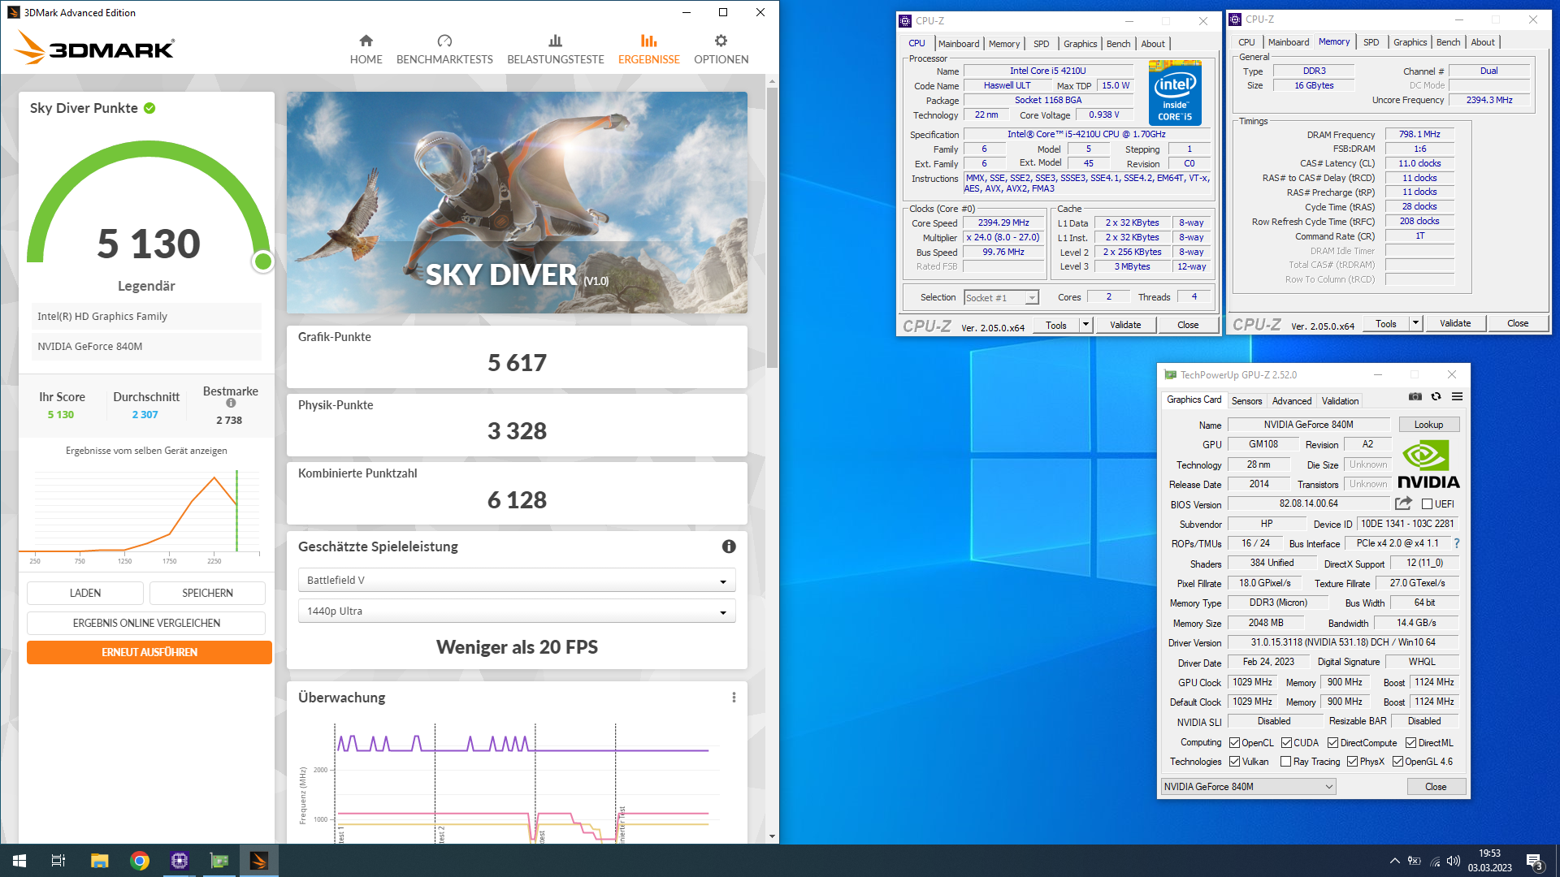Switch to the CPU-Z taskbar icon
This screenshot has width=1560, height=877.
click(180, 861)
